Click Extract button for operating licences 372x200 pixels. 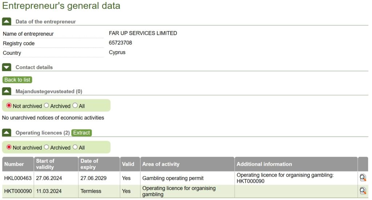click(x=81, y=133)
